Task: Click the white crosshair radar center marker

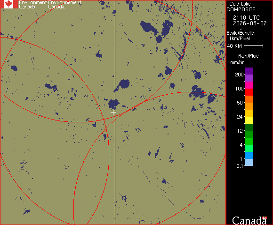Action: (x=113, y=112)
